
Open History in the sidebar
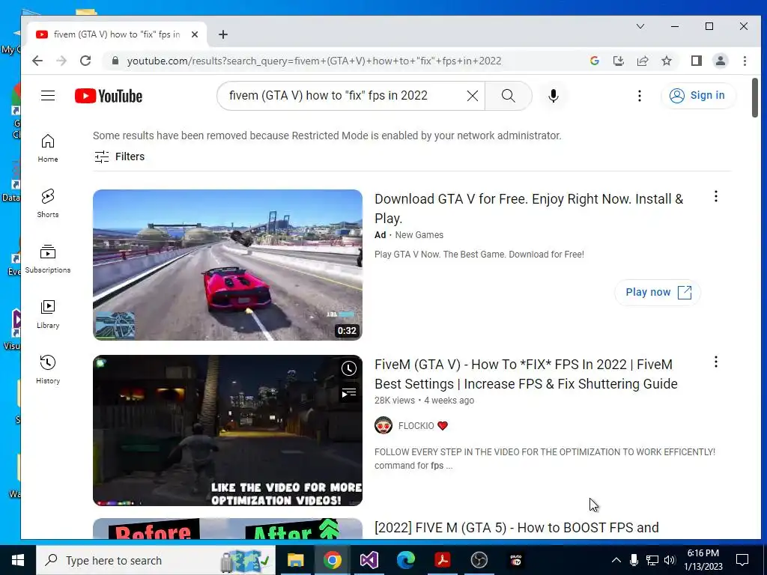coord(48,370)
